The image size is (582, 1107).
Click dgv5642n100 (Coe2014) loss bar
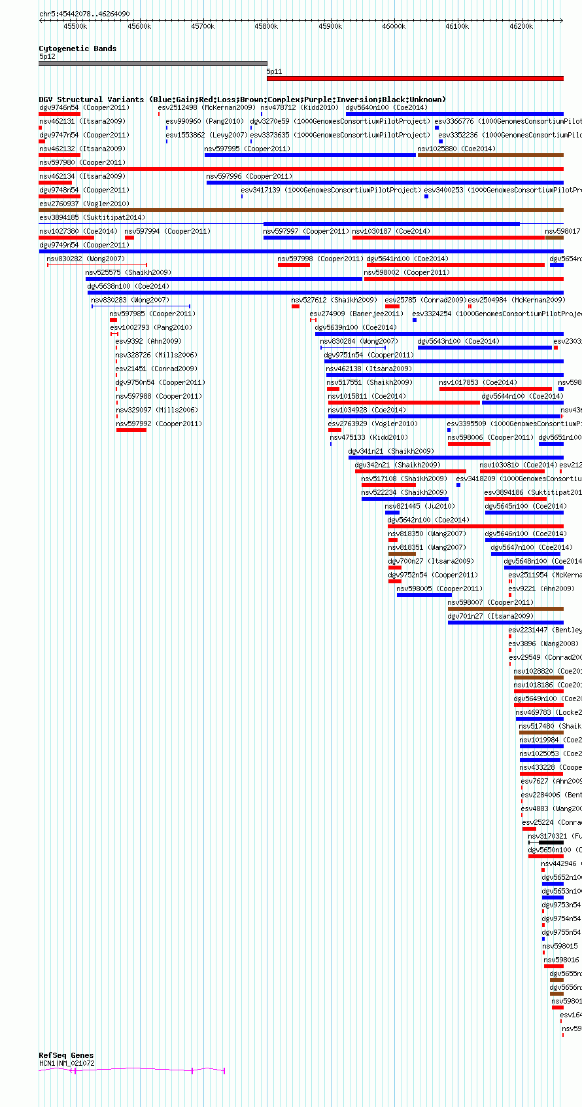coord(475,526)
